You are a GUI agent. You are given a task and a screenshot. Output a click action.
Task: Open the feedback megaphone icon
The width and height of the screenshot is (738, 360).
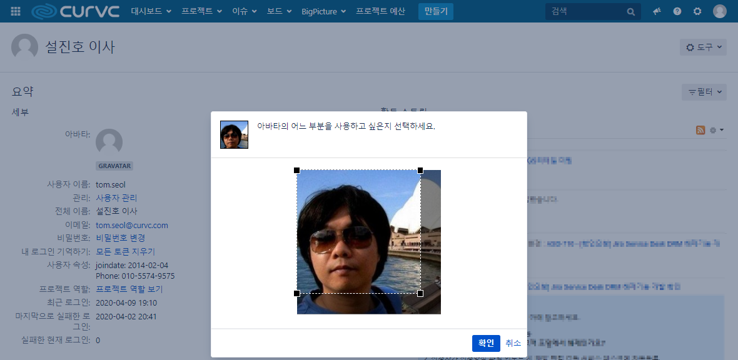[657, 11]
